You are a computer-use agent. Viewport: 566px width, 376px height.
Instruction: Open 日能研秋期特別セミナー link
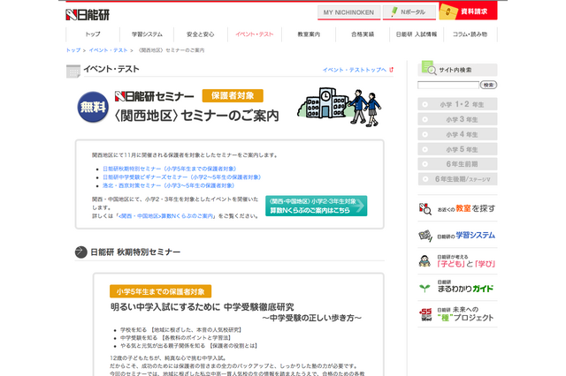[169, 169]
